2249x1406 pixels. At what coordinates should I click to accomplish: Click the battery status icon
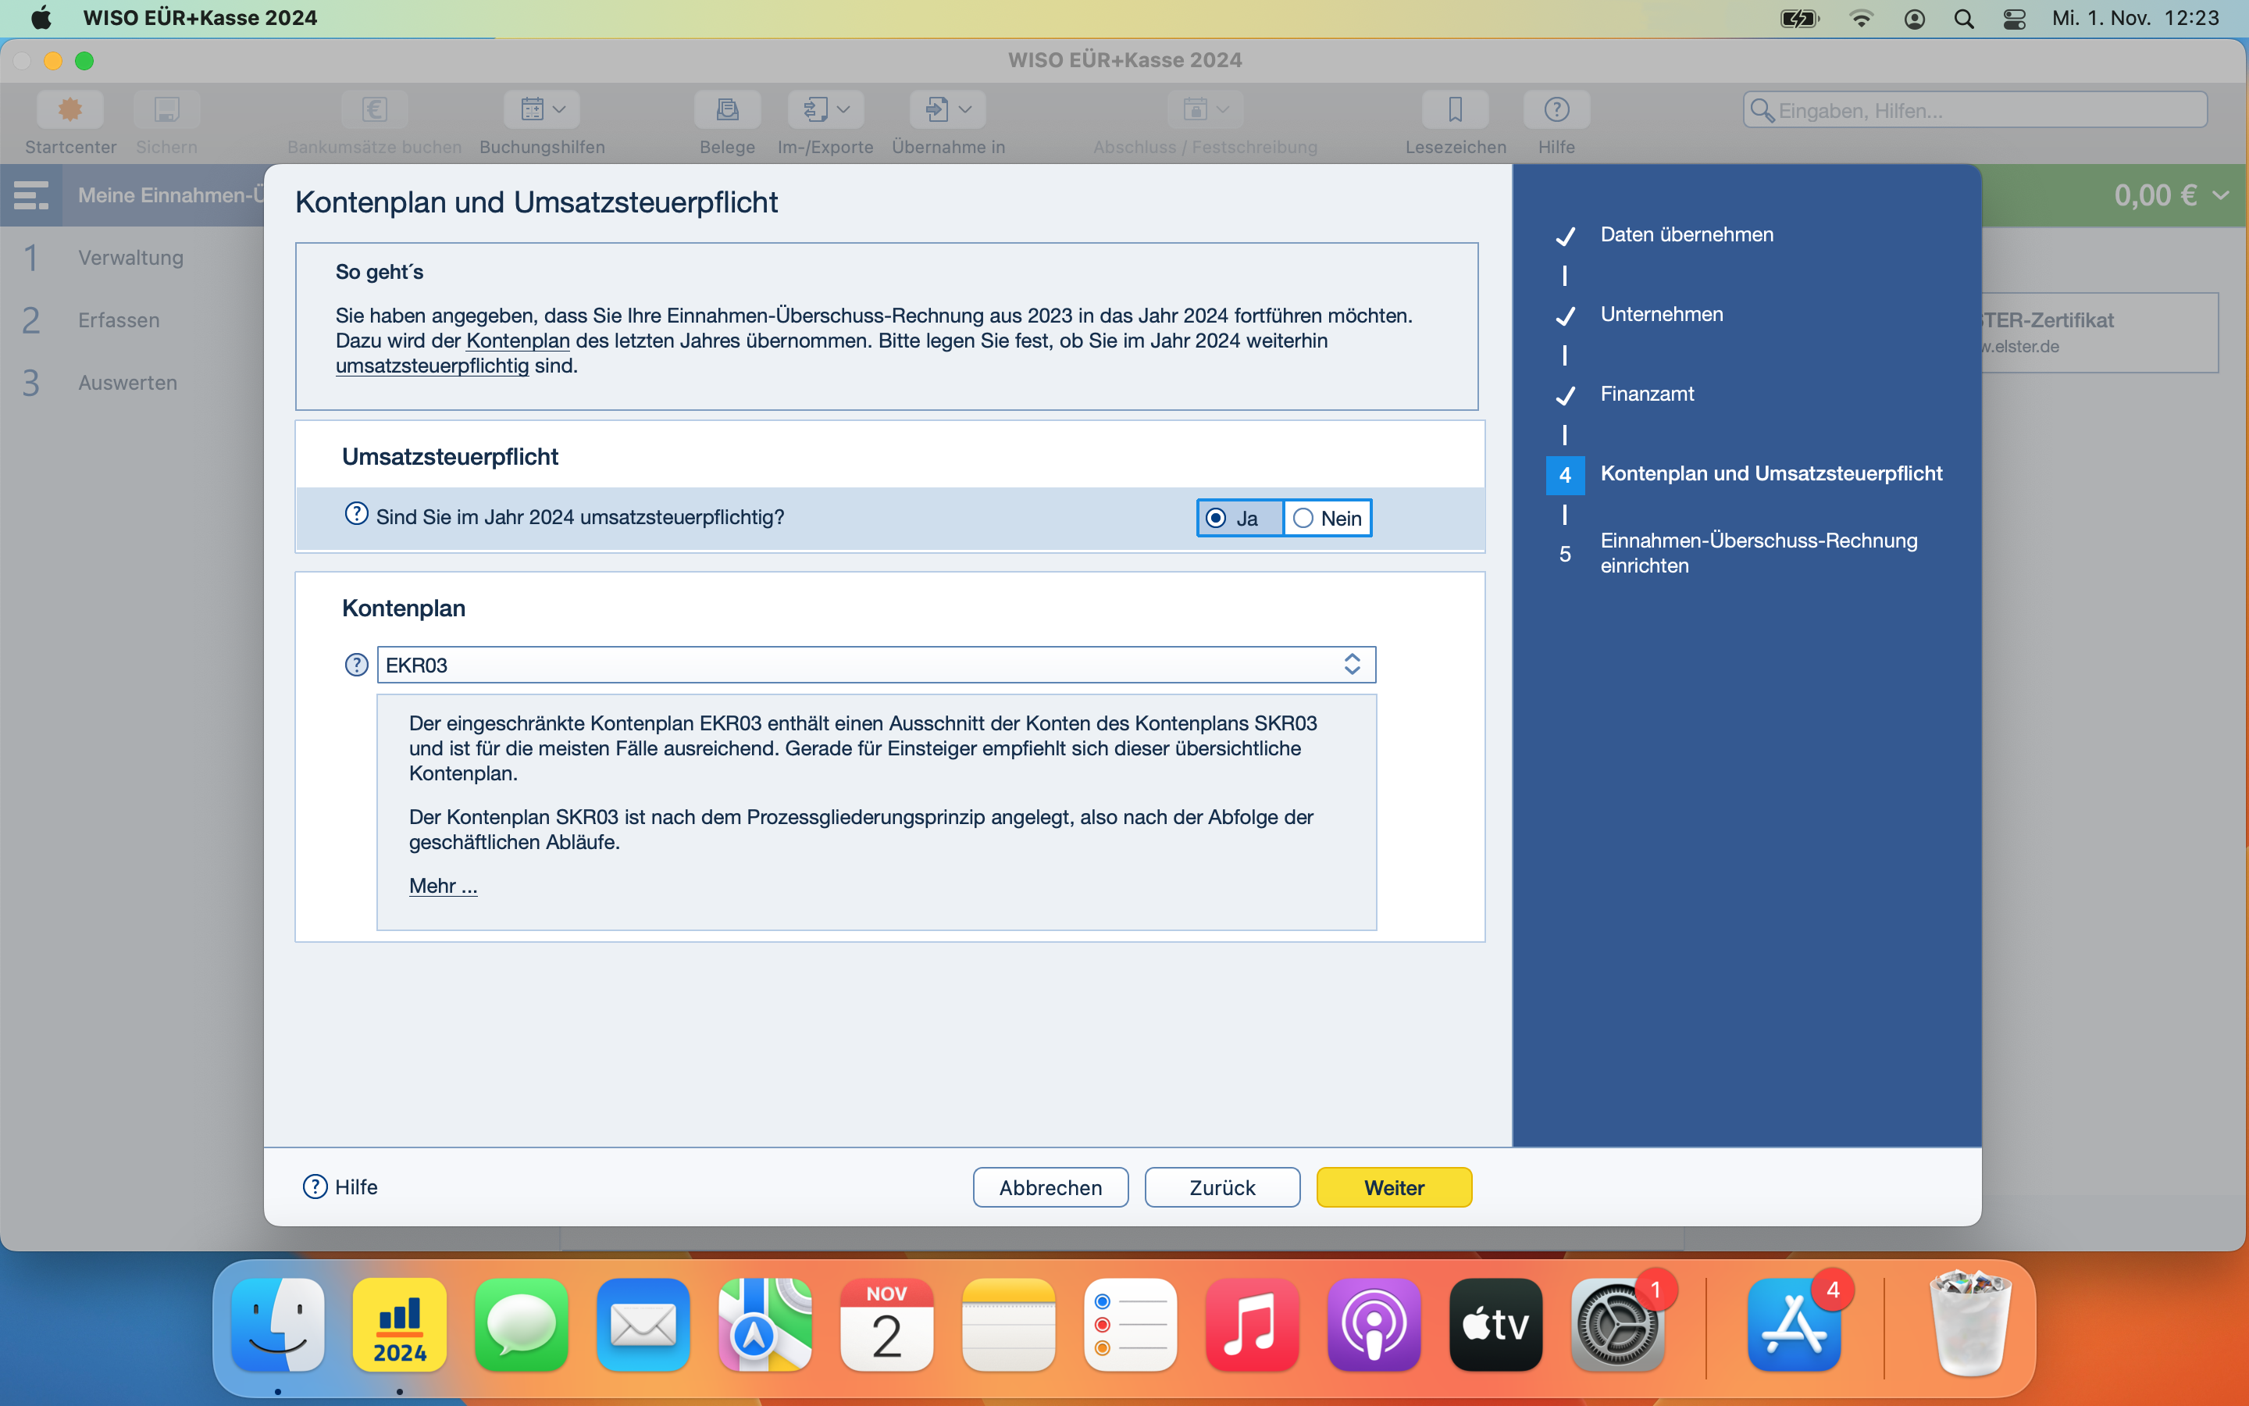[1800, 19]
